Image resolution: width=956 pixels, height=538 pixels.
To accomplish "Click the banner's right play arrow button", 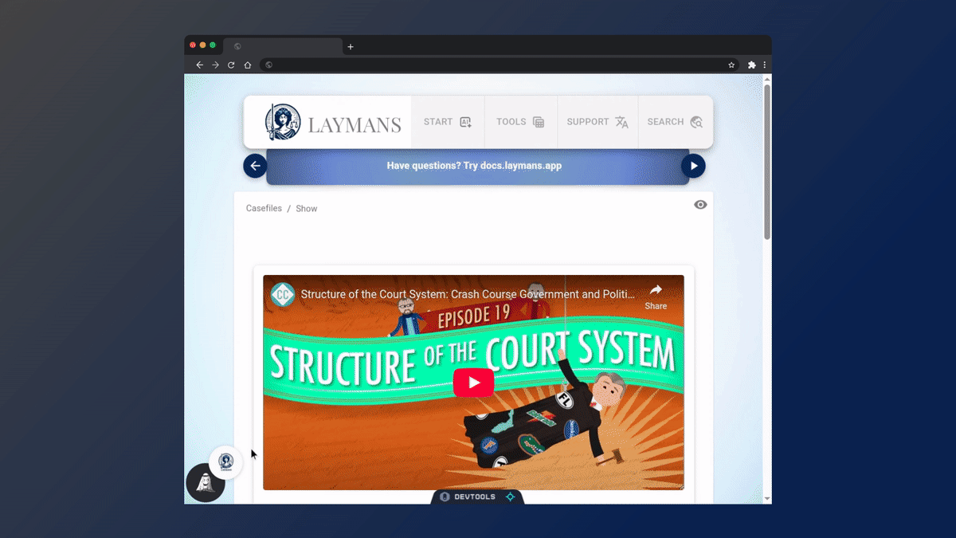I will pyautogui.click(x=693, y=166).
